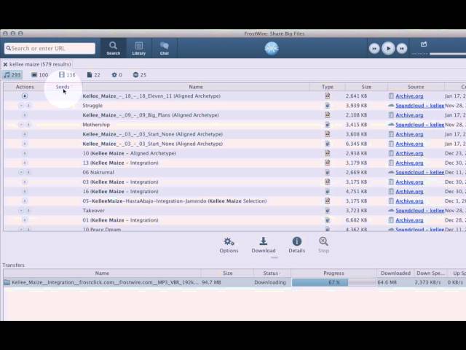This screenshot has height=350, width=466.
Task: Download the Eleven_11 result via its action icon
Action: coord(25,96)
